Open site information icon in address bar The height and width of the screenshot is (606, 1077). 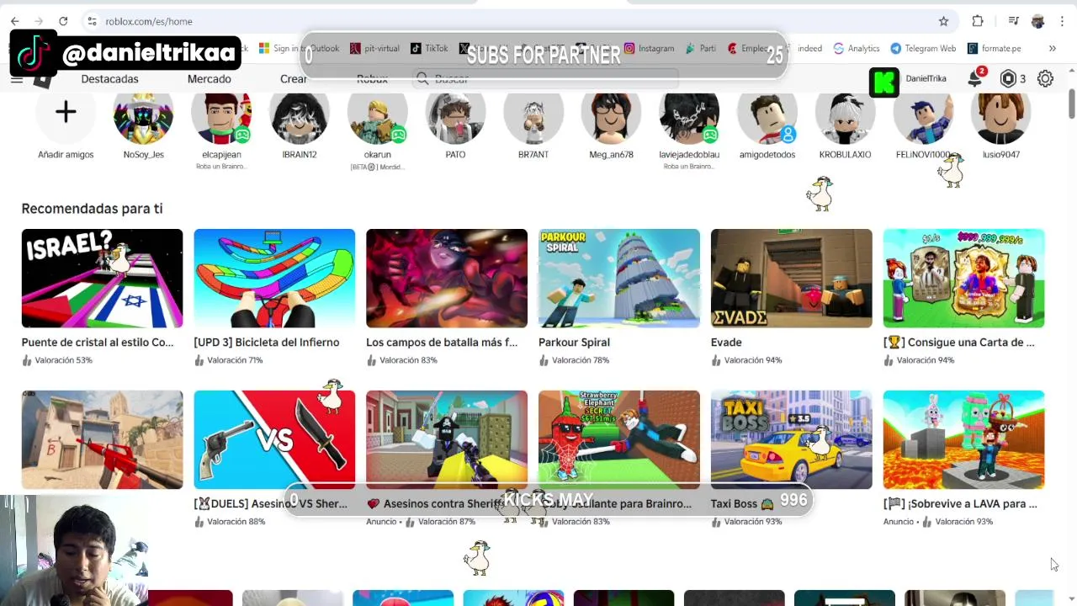[x=93, y=21]
